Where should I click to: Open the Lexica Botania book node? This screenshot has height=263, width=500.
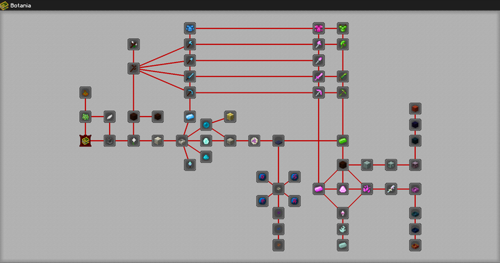85,141
